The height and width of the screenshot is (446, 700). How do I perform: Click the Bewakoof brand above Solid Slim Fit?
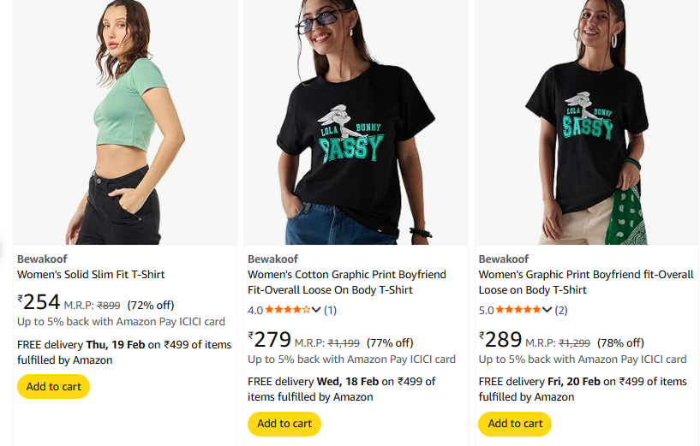(x=42, y=259)
